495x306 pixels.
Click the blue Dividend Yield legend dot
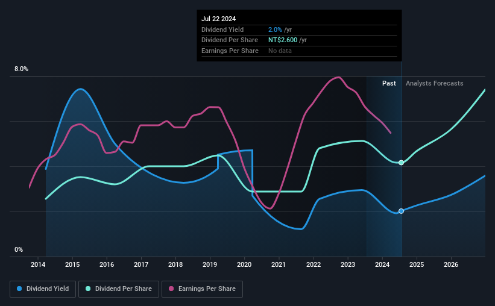coord(19,289)
